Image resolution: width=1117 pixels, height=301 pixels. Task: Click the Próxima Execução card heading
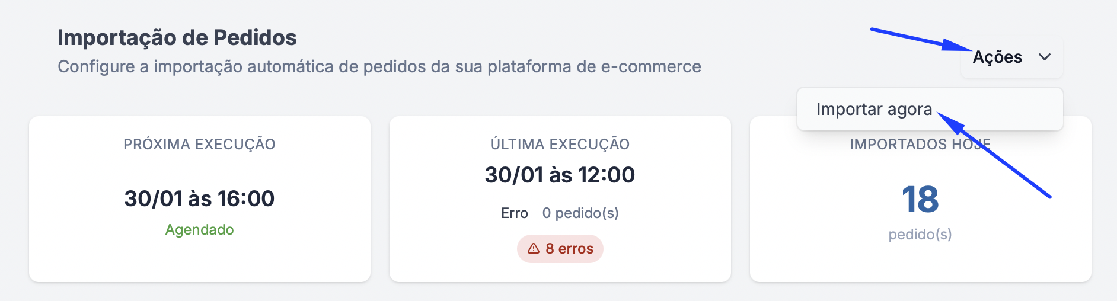199,145
